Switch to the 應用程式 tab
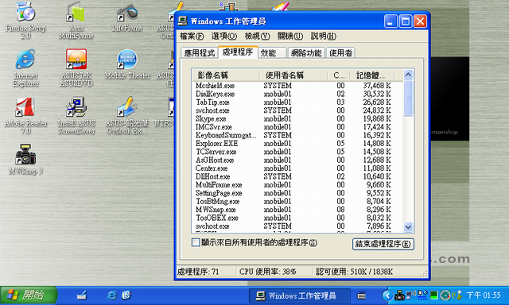 [x=200, y=53]
